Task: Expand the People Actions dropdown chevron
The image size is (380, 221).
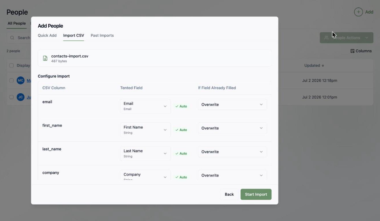Action: click(x=366, y=38)
